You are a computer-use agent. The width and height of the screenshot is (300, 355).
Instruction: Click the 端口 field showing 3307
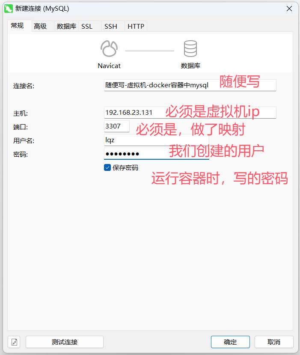point(117,126)
